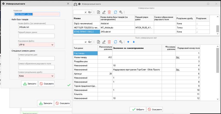The height and width of the screenshot is (114, 221).
Task: Move the field up with blue arrow
Action: (x=128, y=42)
